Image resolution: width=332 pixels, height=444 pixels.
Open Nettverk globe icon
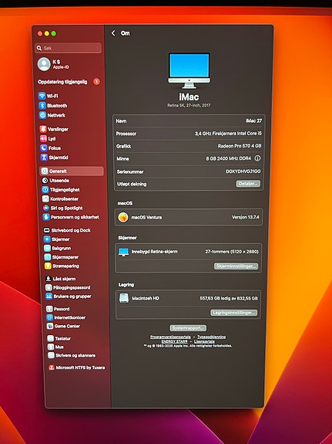click(42, 115)
